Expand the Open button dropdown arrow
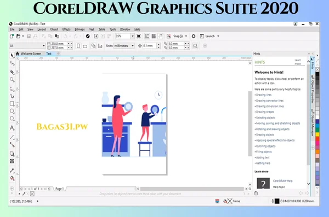The height and width of the screenshot is (217, 329). (23, 36)
